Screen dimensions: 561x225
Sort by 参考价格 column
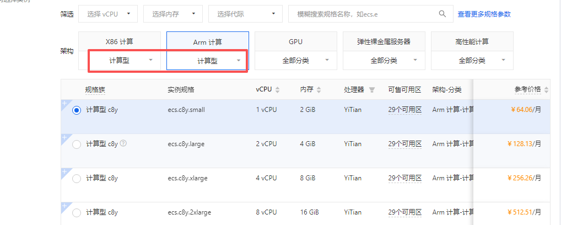pyautogui.click(x=546, y=90)
